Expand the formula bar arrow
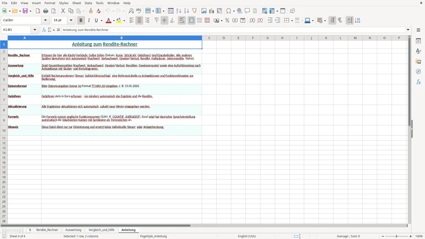 point(408,30)
